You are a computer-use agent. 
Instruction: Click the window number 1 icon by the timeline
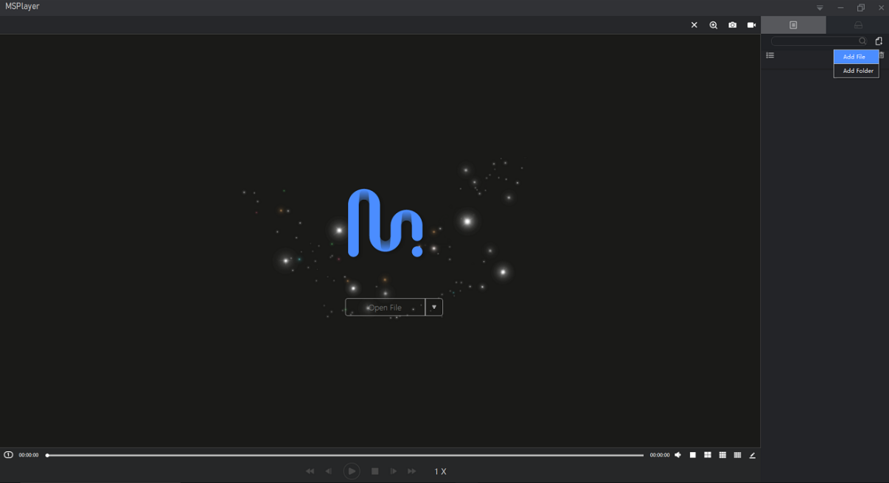8,455
